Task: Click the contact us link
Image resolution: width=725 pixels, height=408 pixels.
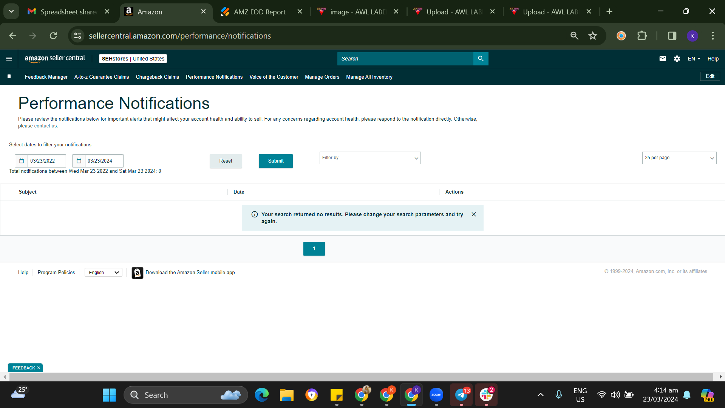Action: [45, 126]
